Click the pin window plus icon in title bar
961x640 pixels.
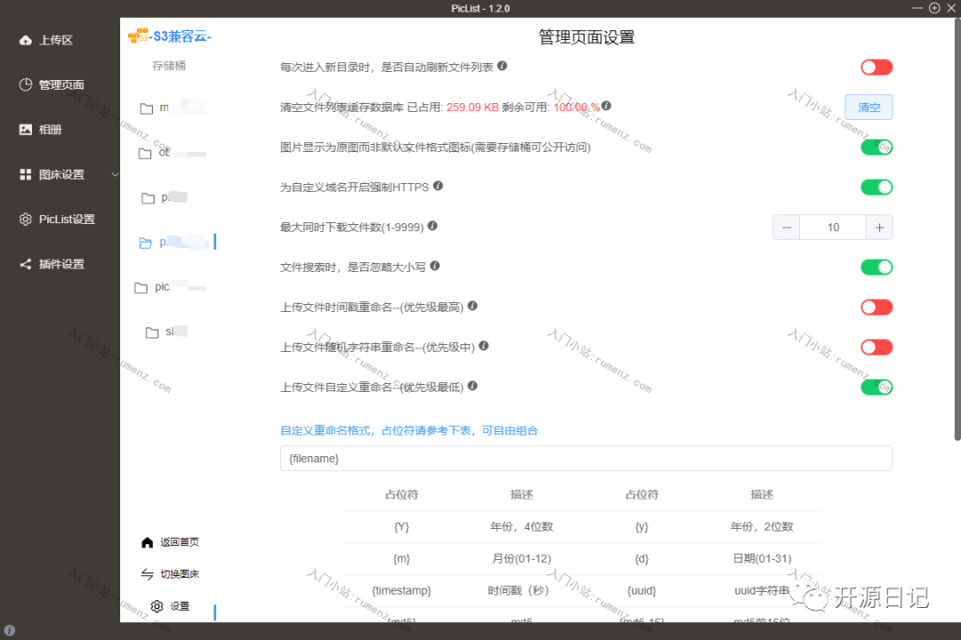click(x=934, y=8)
